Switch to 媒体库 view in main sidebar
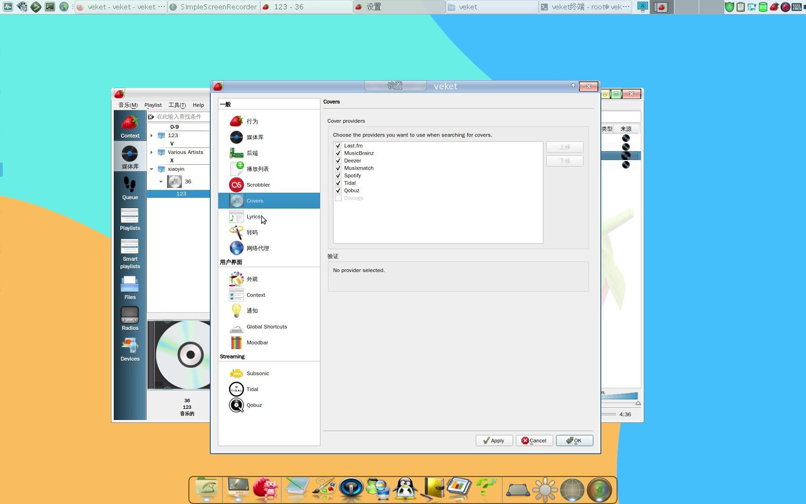 pyautogui.click(x=130, y=157)
